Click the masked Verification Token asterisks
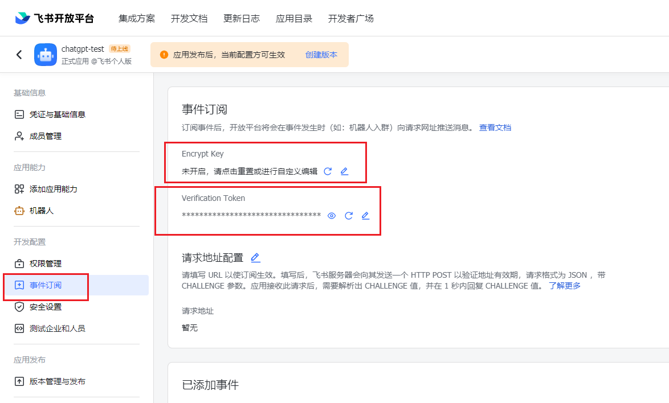Image resolution: width=669 pixels, height=403 pixels. 251,215
